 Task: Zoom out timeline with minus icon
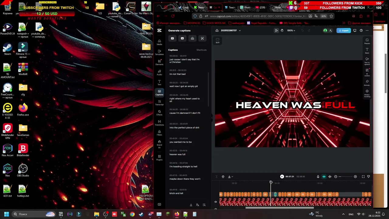tap(336, 176)
